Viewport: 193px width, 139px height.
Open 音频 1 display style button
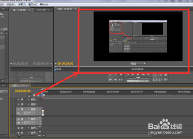coord(19,123)
